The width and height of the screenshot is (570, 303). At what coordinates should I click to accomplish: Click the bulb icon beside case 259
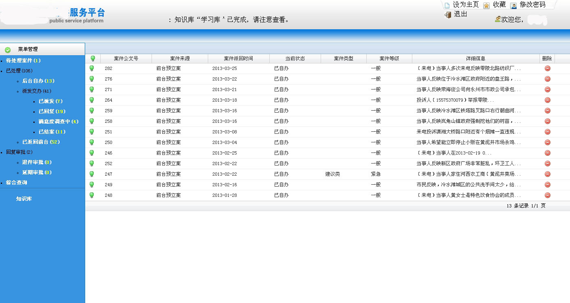tap(92, 111)
